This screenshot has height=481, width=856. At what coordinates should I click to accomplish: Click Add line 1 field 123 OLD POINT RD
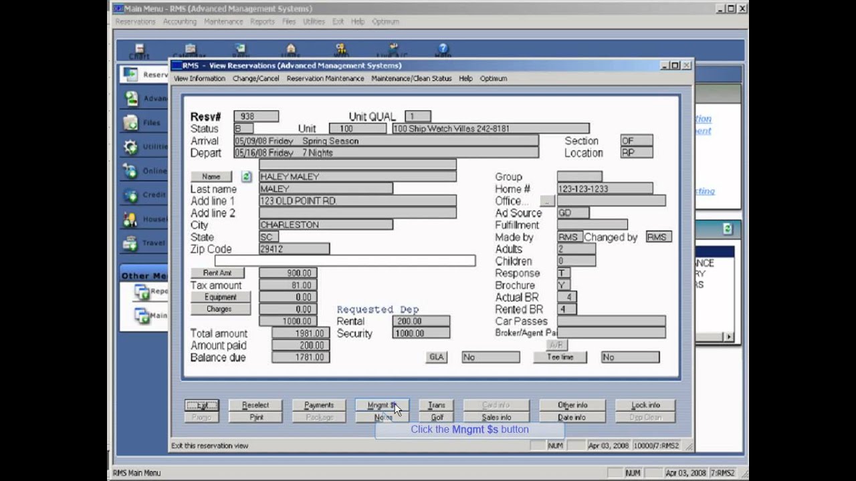(x=358, y=201)
